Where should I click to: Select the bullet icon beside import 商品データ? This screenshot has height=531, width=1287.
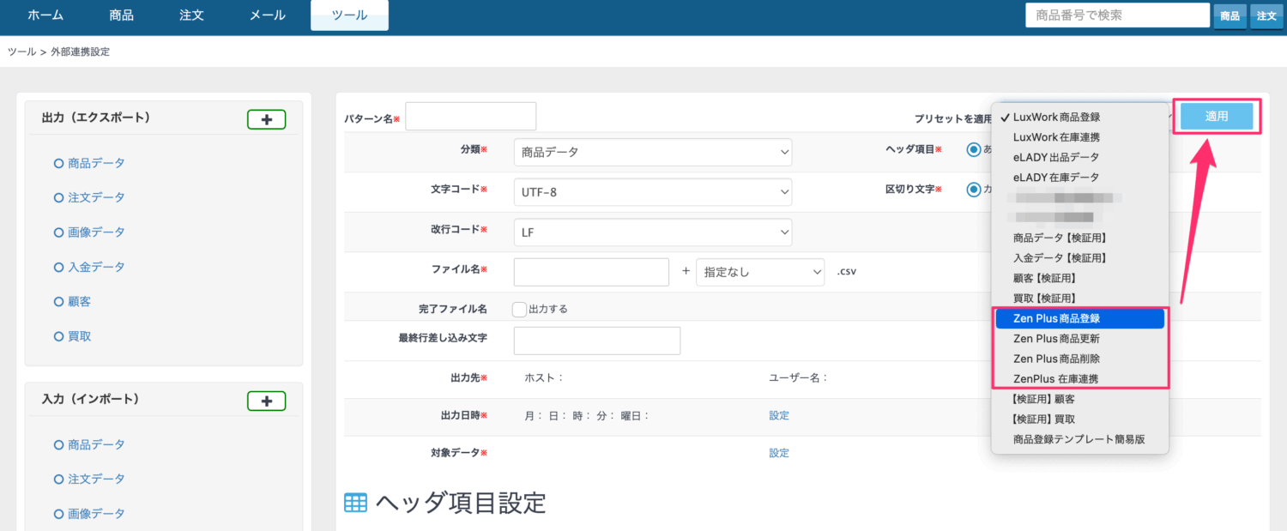point(58,444)
